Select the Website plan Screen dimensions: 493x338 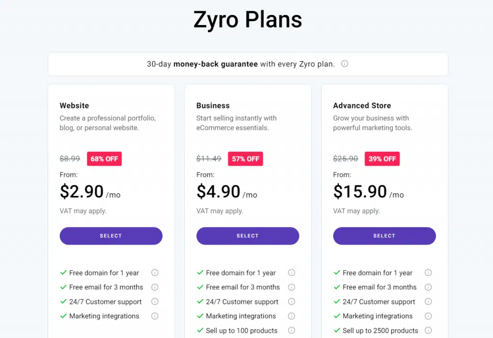click(111, 236)
